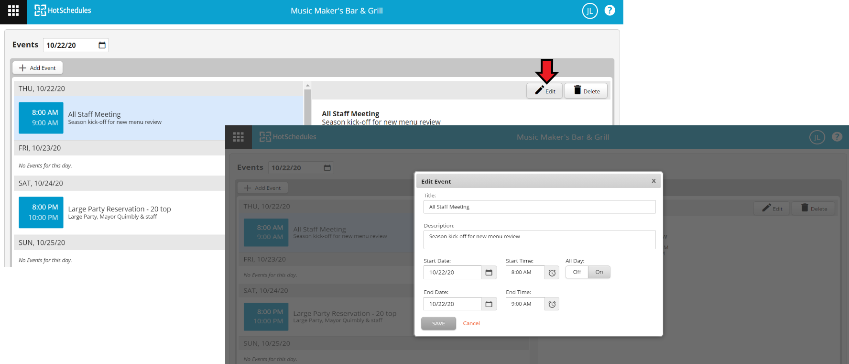Open the Start Time clock picker

click(552, 273)
